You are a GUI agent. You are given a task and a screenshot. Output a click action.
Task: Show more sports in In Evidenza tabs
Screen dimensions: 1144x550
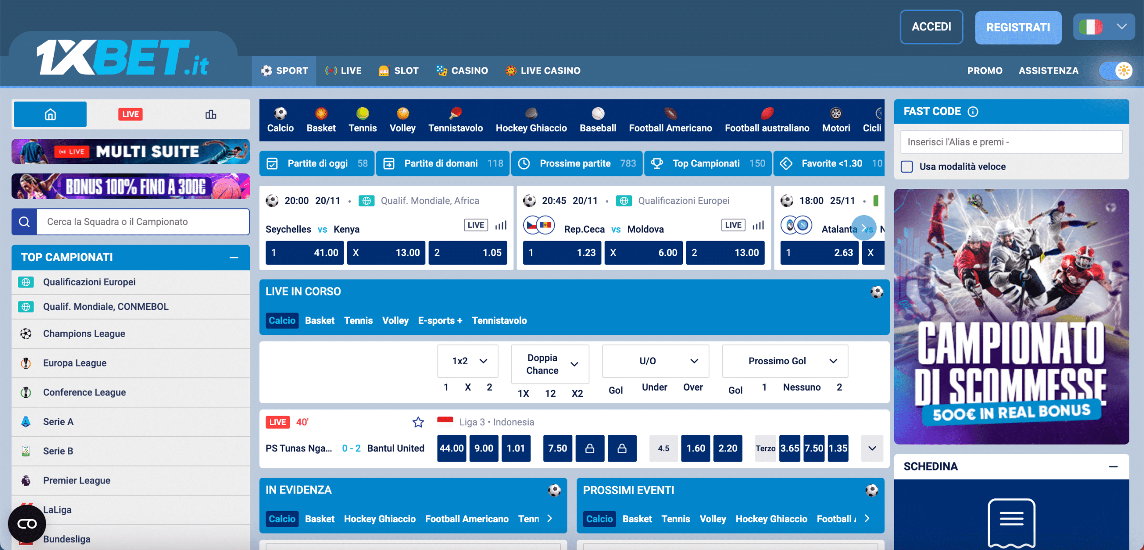[x=550, y=518]
